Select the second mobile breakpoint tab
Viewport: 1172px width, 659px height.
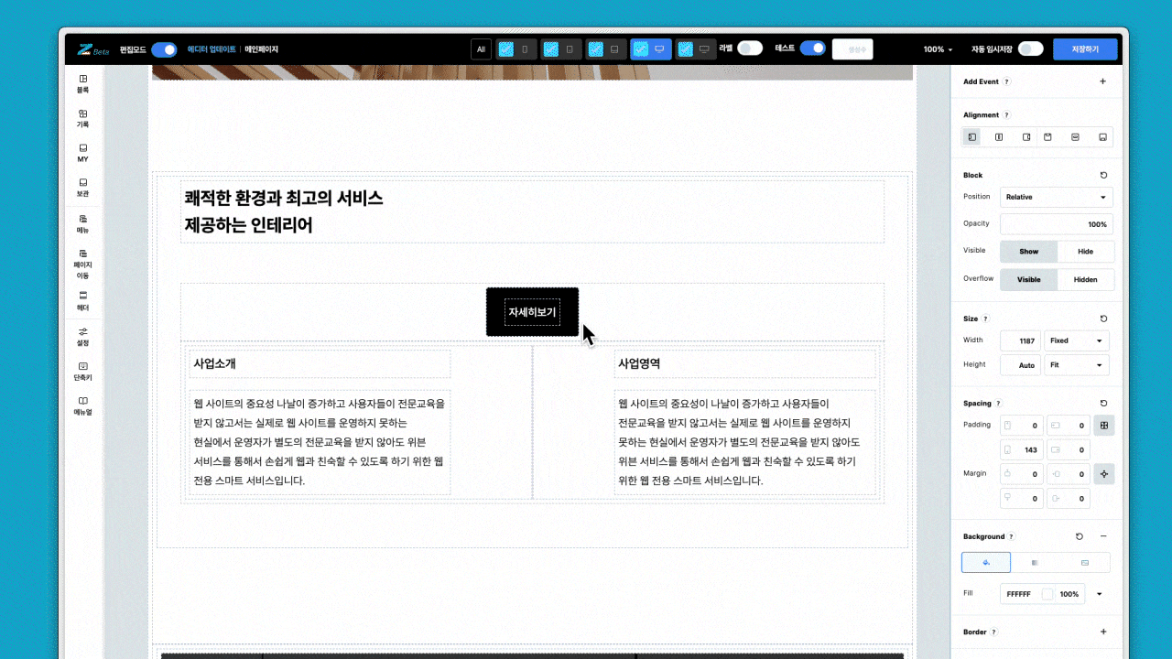(x=560, y=49)
